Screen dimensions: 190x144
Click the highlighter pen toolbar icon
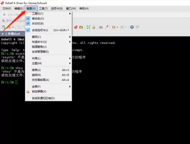pos(107,27)
